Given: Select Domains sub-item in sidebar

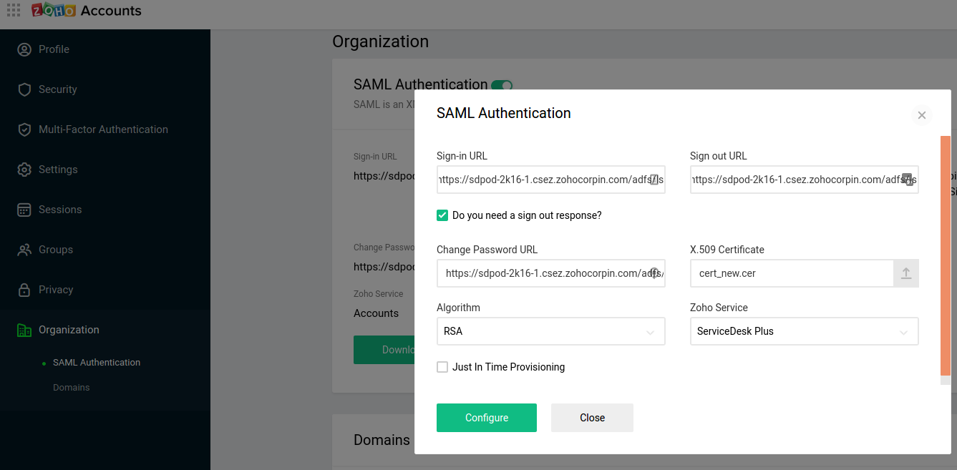Looking at the screenshot, I should (x=72, y=388).
